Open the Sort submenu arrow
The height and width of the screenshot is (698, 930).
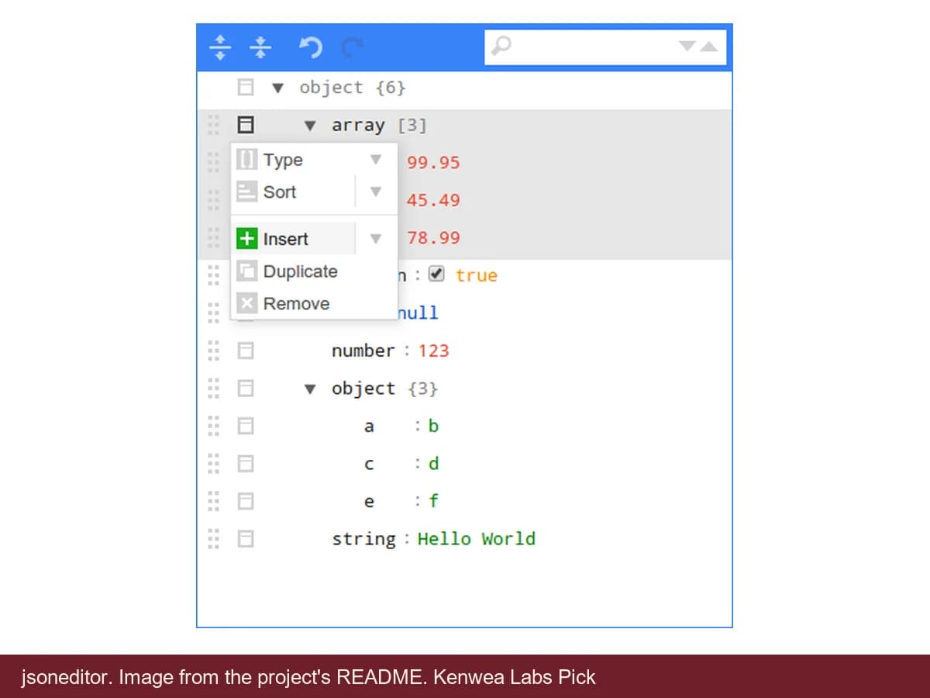pos(376,192)
